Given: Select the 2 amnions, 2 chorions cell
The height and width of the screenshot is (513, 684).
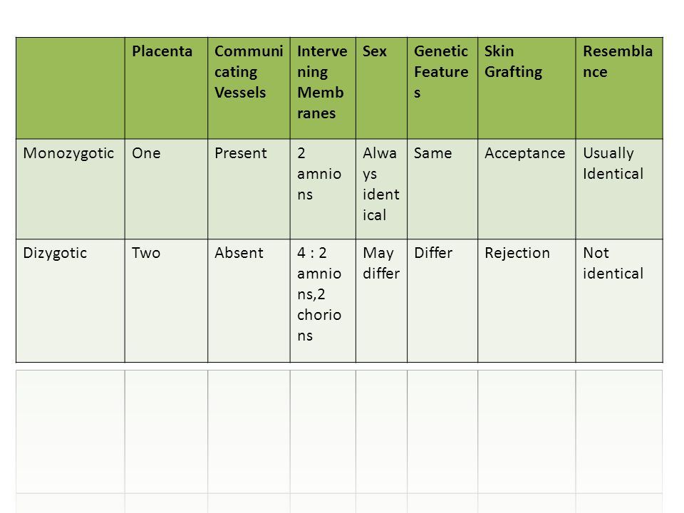Looking at the screenshot, I should click(323, 301).
